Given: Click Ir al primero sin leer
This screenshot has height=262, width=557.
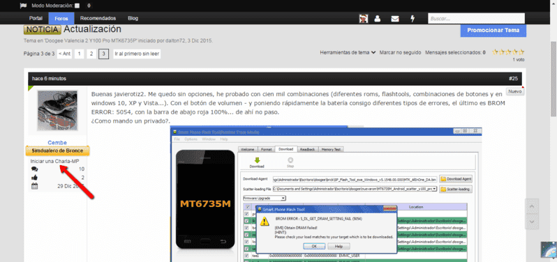Looking at the screenshot, I should 137,54.
